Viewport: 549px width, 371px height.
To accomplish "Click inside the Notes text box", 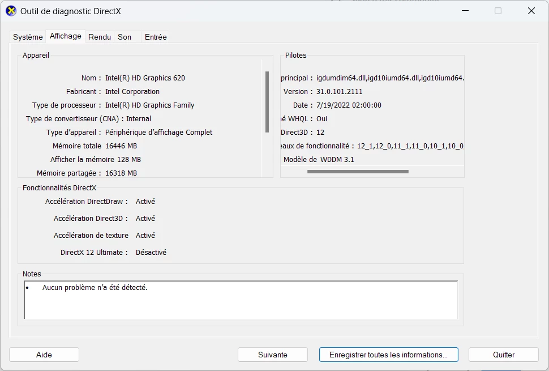I will (x=241, y=300).
